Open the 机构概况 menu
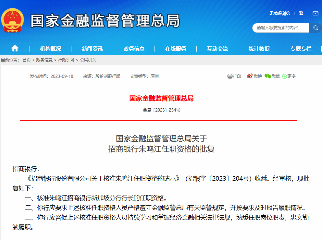The height and width of the screenshot is (240, 322). [50, 49]
